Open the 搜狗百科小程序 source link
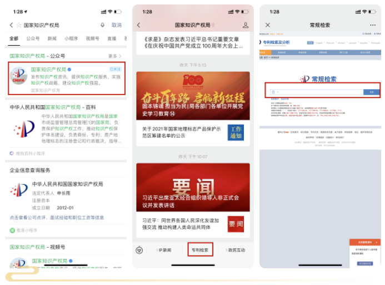Viewport: 385px width, 285px height. 28,153
